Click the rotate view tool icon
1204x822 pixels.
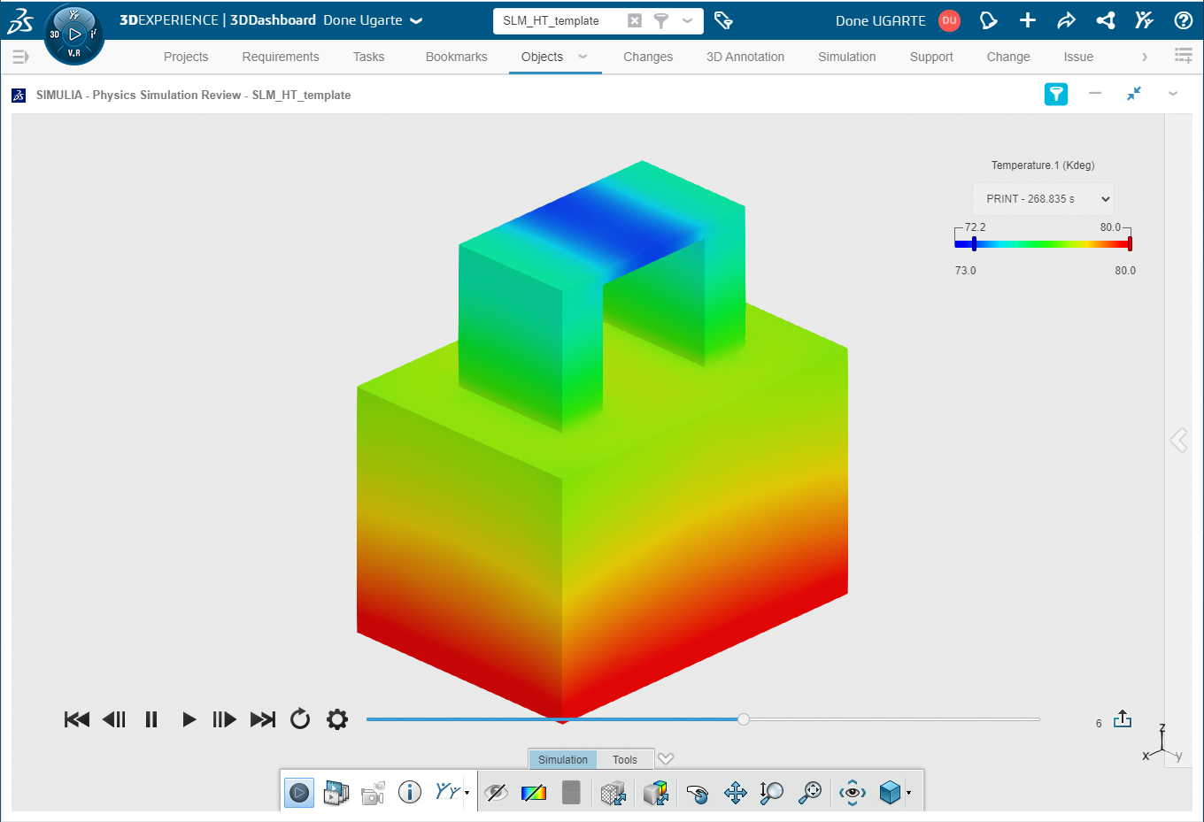point(698,793)
